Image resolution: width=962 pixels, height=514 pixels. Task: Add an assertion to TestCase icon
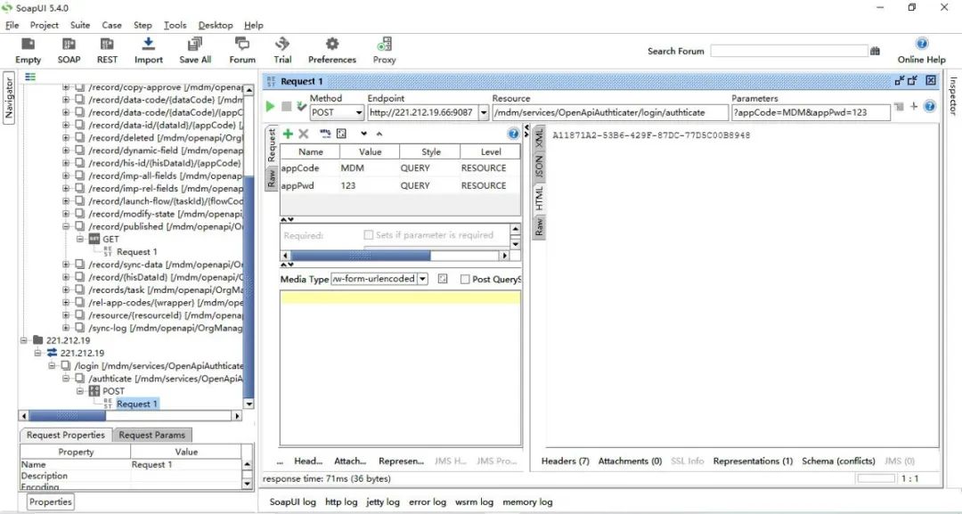[301, 106]
